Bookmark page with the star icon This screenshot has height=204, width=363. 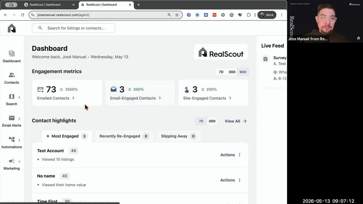coord(177,15)
